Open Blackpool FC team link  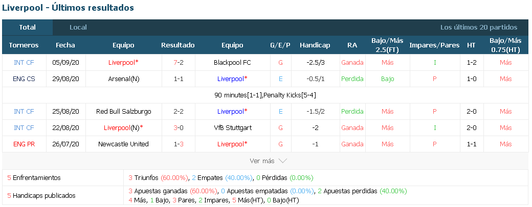tap(232, 63)
